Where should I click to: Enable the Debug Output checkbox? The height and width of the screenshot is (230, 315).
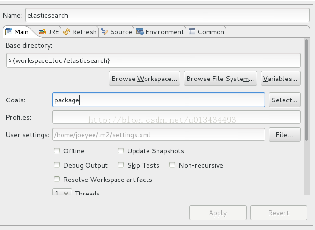(x=57, y=165)
